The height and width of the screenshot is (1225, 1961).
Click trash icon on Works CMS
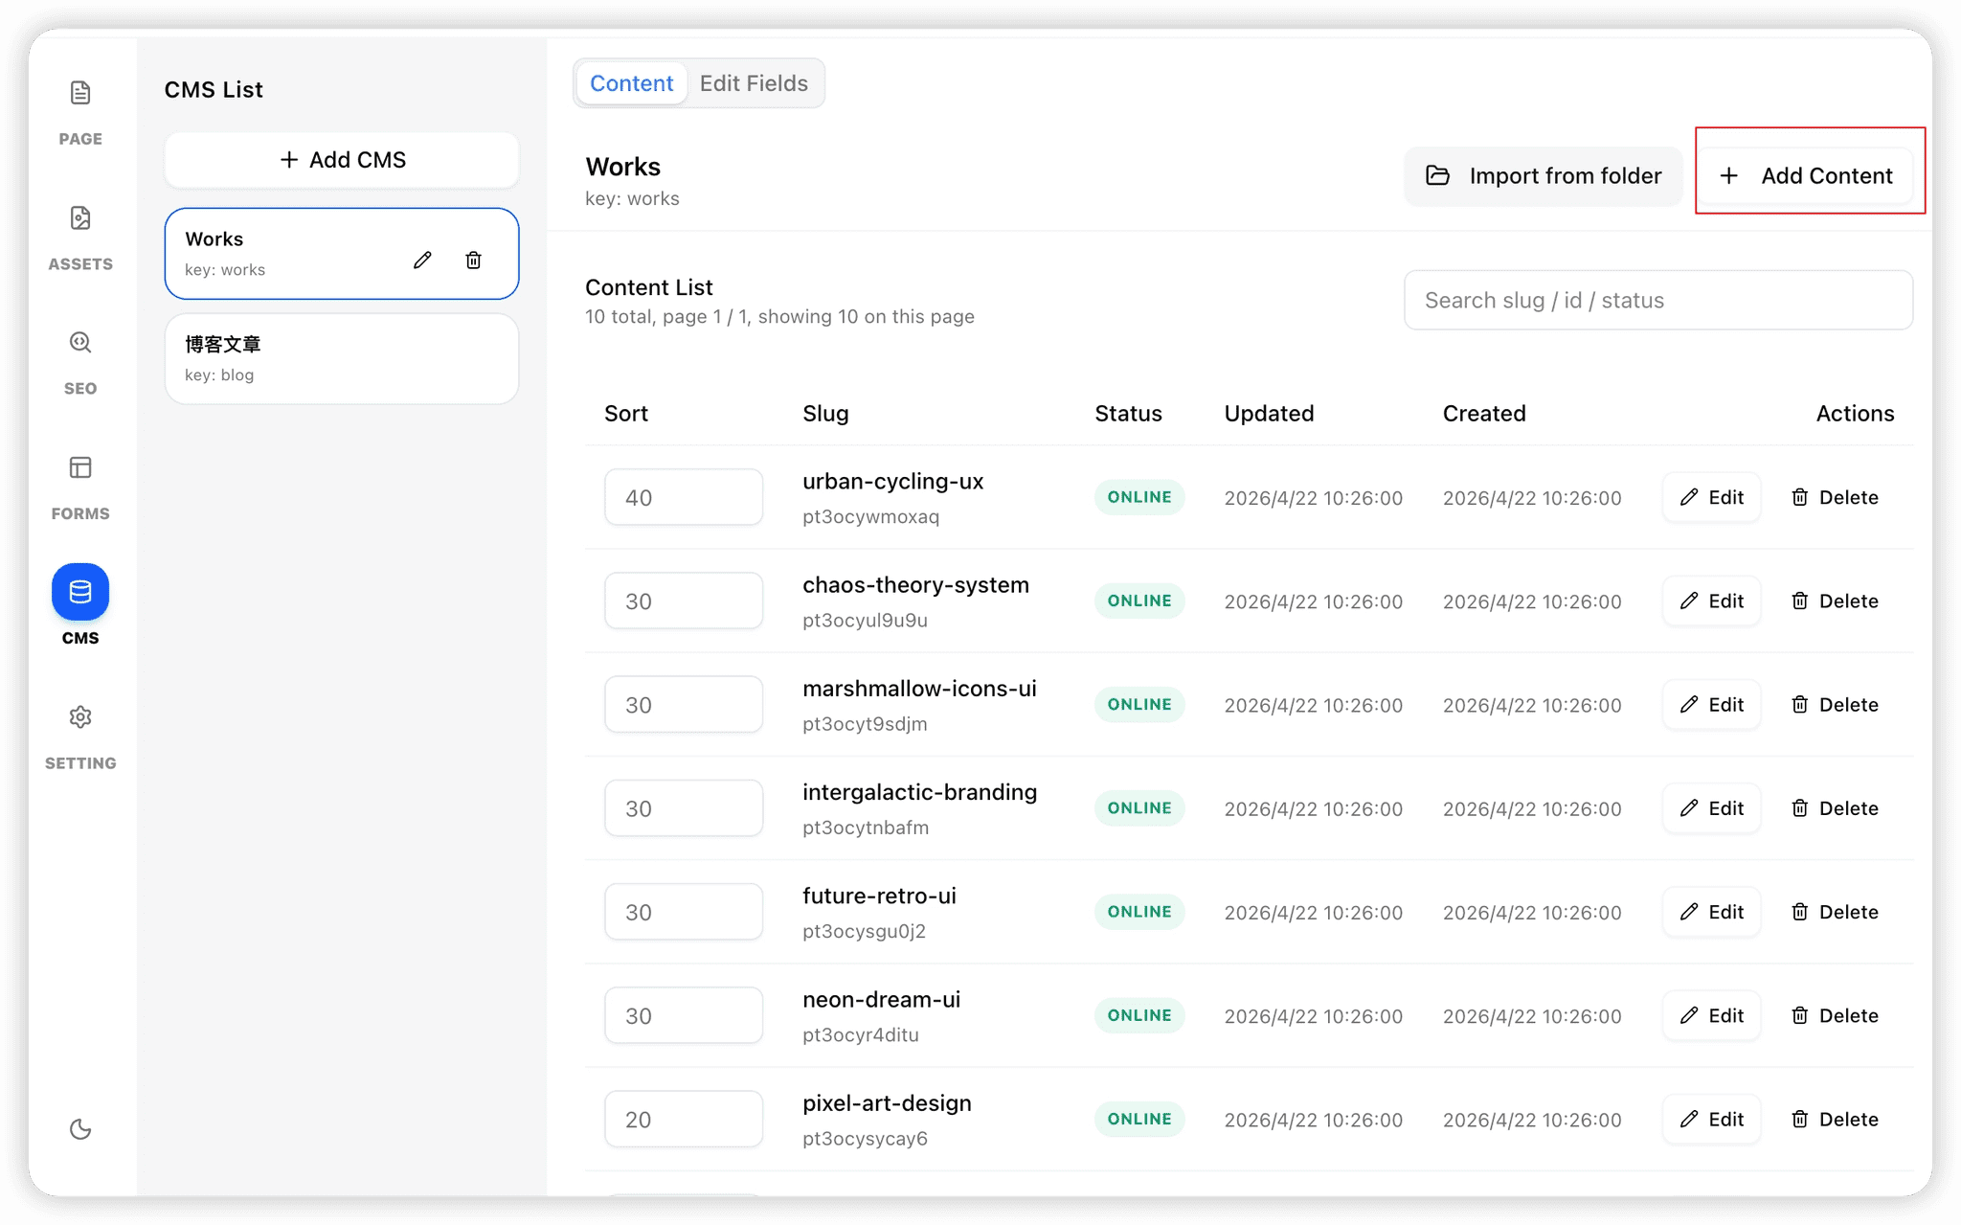[473, 261]
